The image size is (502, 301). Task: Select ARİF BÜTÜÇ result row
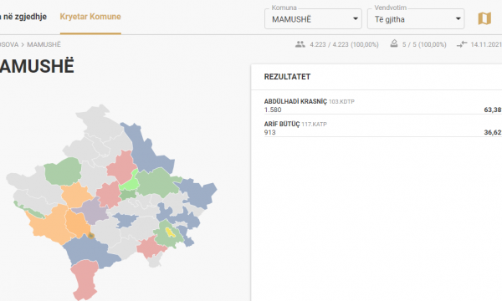click(x=382, y=128)
